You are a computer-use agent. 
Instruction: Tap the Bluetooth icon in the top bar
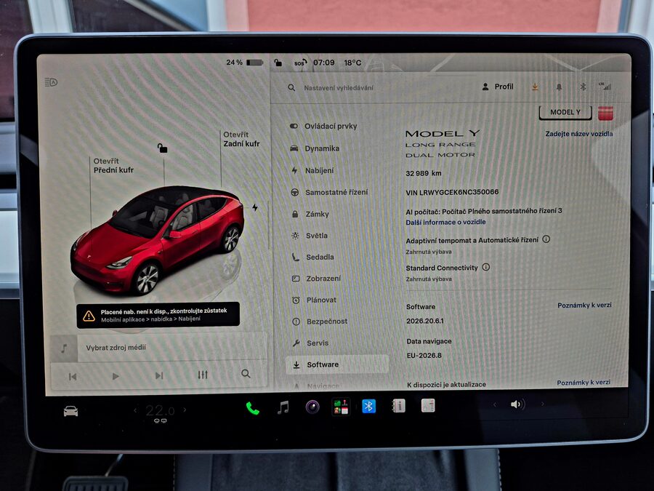(583, 87)
